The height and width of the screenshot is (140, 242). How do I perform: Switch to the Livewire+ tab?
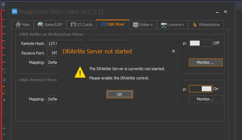coord(173,25)
